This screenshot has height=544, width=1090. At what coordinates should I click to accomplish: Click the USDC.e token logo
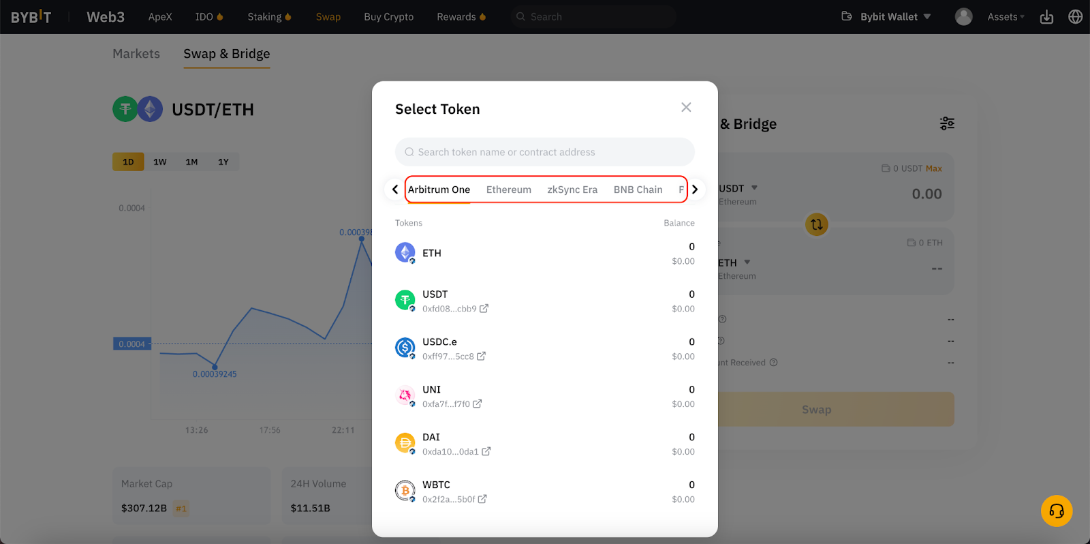405,348
